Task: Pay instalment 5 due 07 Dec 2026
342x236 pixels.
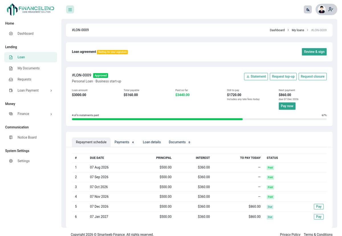Action: (x=319, y=207)
